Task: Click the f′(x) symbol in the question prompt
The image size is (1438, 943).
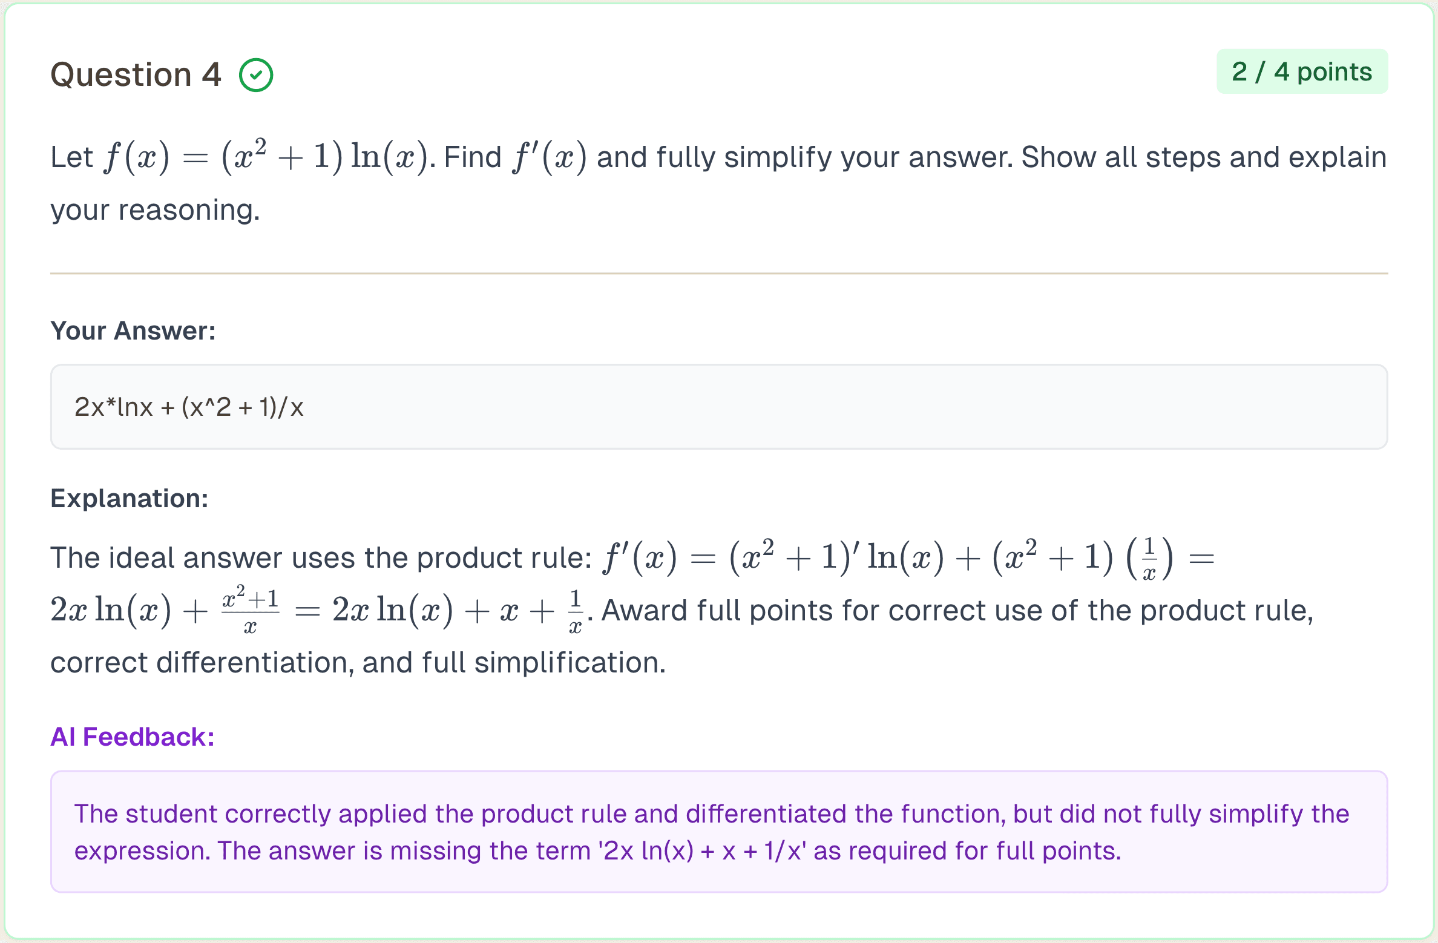Action: tap(549, 157)
